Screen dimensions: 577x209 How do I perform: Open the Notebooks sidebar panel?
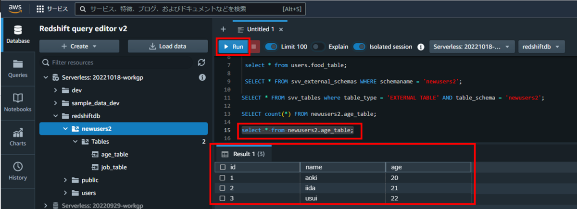17,103
